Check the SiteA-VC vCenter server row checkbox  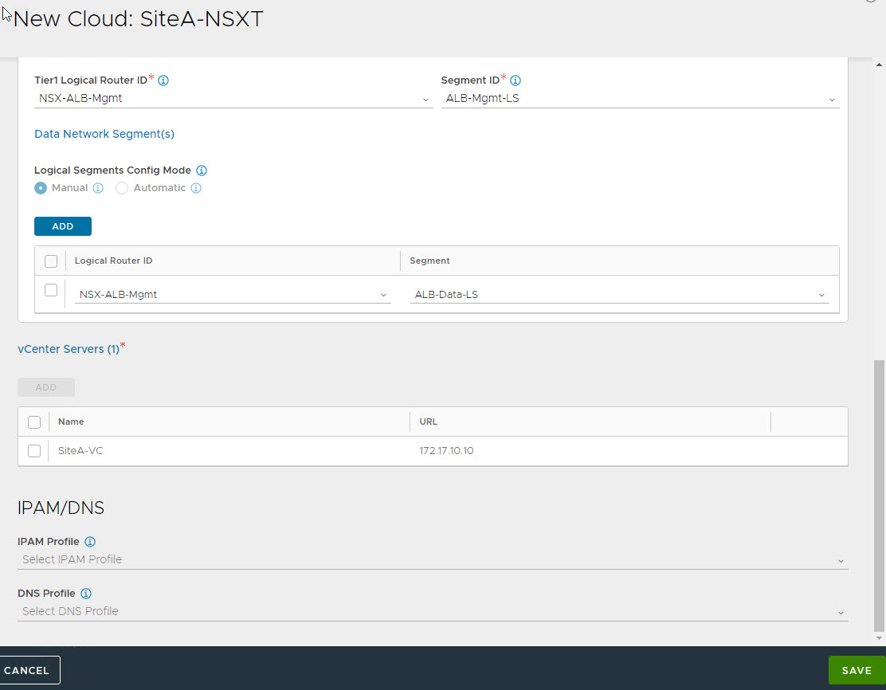coord(34,451)
